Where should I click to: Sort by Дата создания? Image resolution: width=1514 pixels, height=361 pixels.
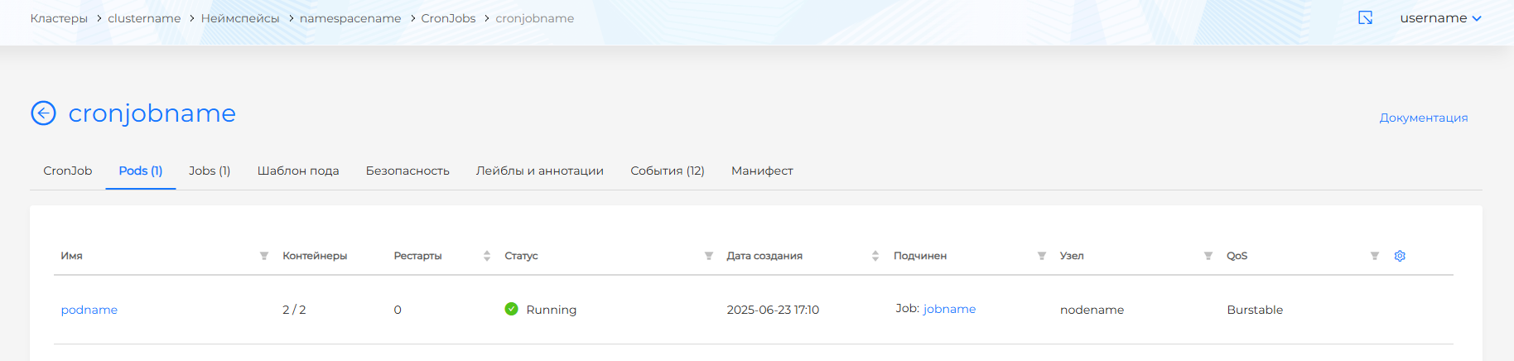click(x=875, y=256)
